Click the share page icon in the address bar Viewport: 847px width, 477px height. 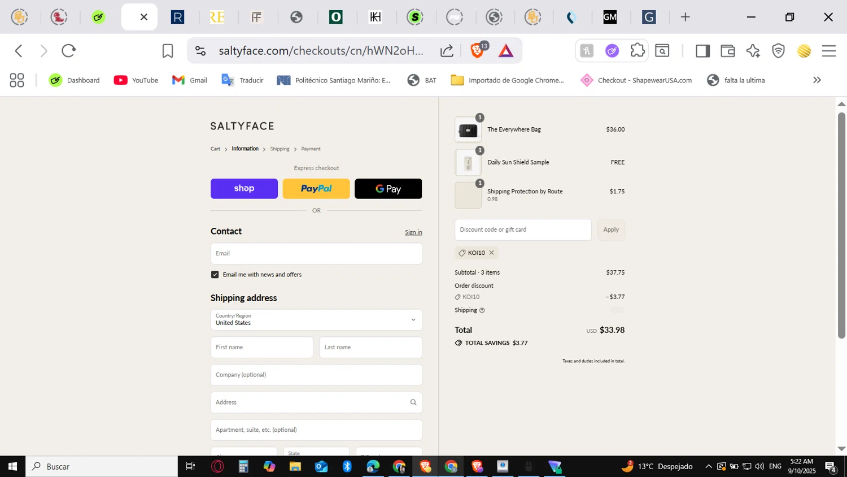(447, 51)
